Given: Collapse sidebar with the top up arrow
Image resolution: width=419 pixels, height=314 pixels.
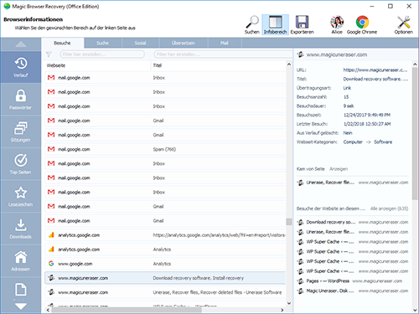Looking at the screenshot, I should tap(21, 44).
